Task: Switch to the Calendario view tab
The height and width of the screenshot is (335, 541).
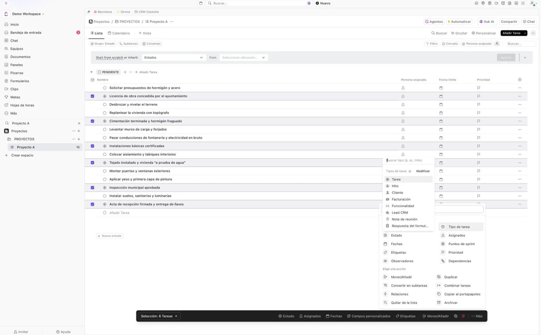Action: tap(119, 33)
